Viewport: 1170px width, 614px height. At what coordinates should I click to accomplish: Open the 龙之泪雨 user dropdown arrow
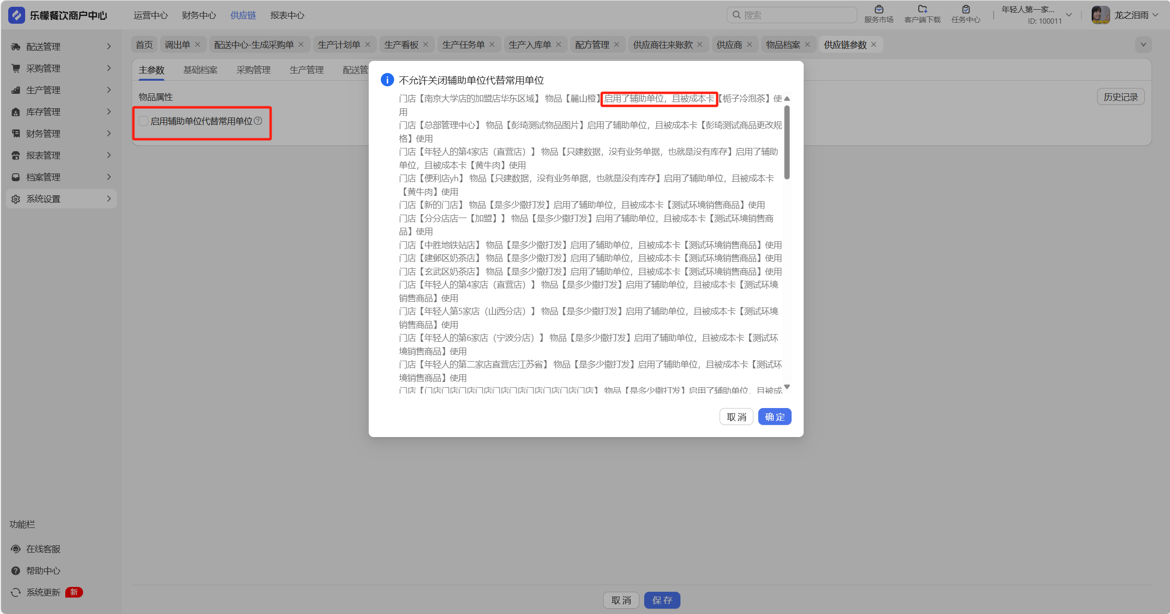pyautogui.click(x=1156, y=15)
